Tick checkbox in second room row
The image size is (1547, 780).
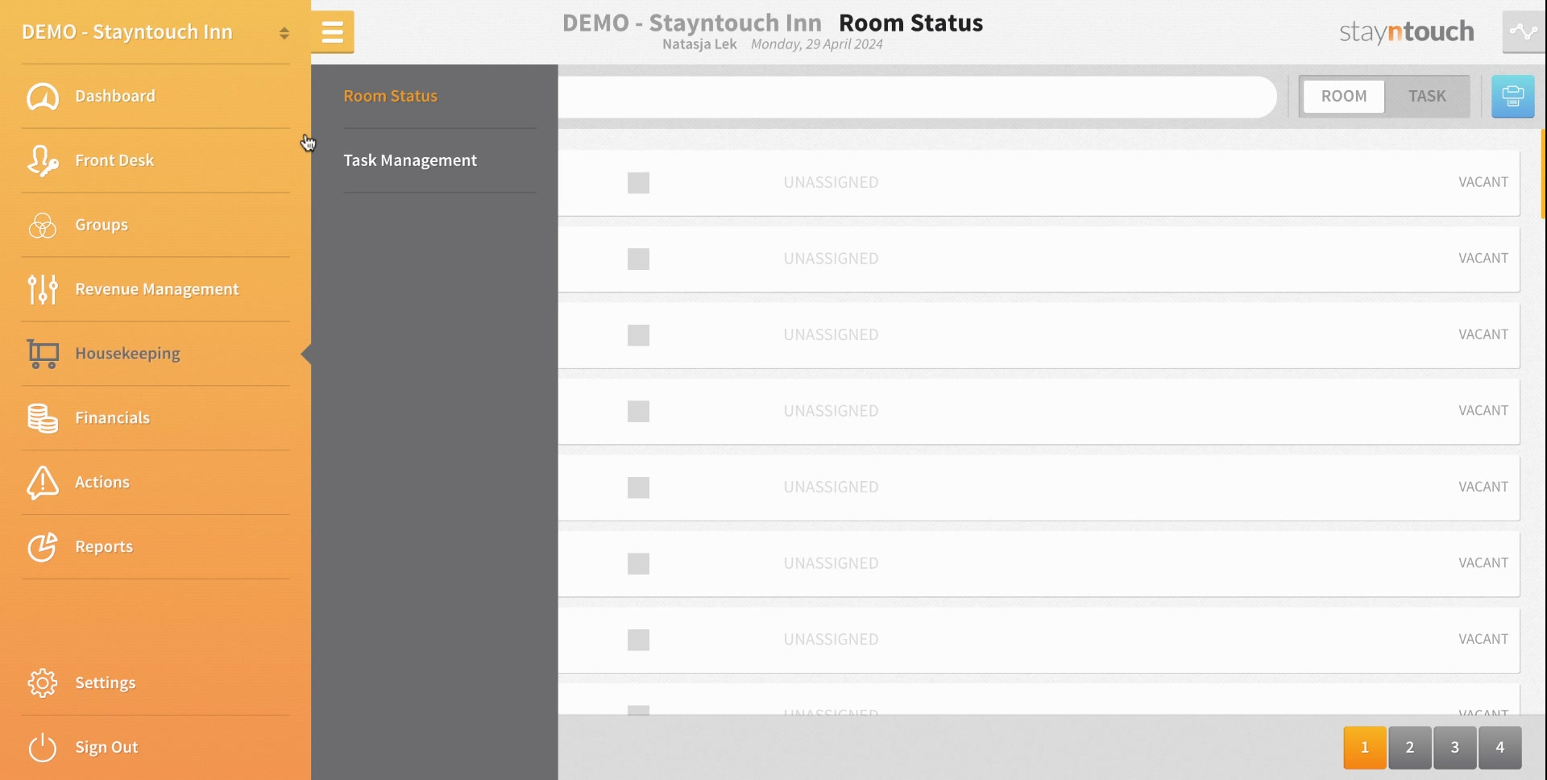tap(638, 259)
